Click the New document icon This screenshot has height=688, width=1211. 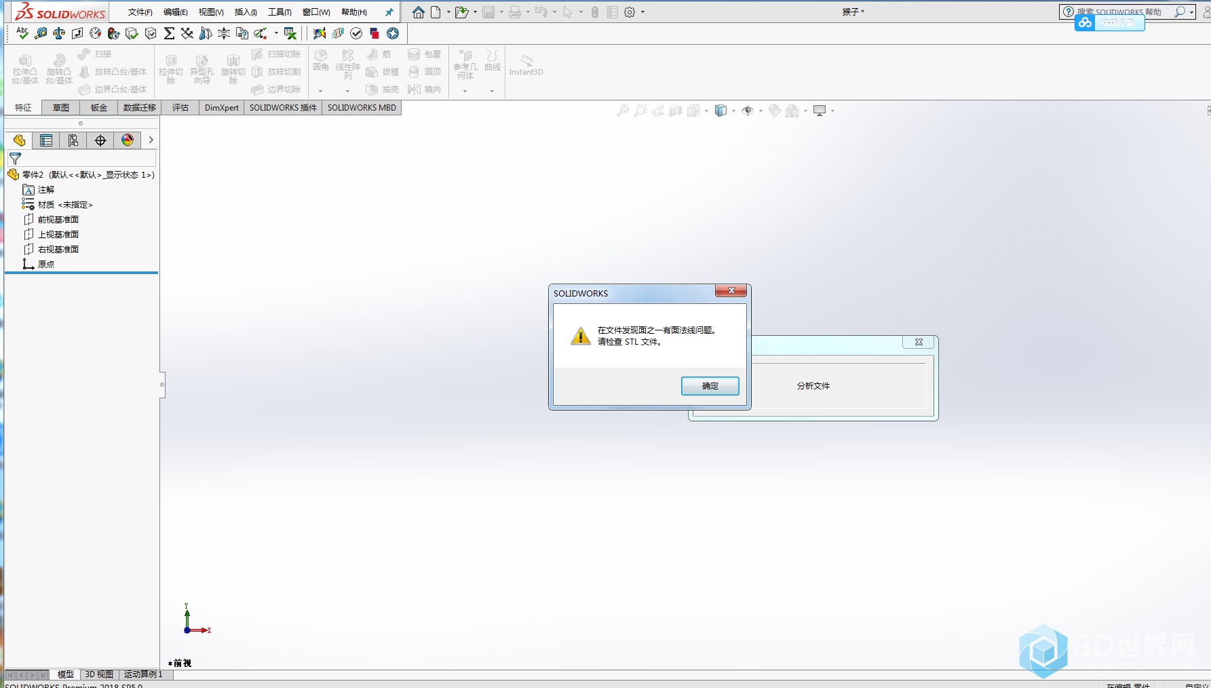436,12
